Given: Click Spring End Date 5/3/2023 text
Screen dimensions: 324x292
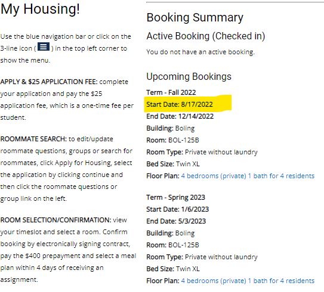Looking at the screenshot, I should tap(176, 221).
